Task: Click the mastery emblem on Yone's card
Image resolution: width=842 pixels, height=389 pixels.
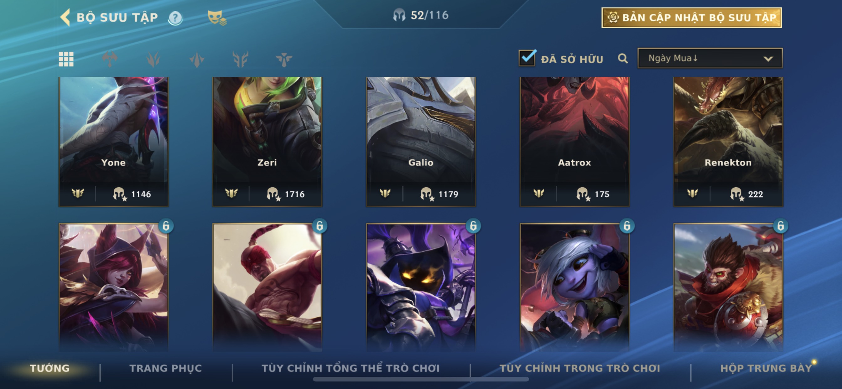Action: point(78,194)
